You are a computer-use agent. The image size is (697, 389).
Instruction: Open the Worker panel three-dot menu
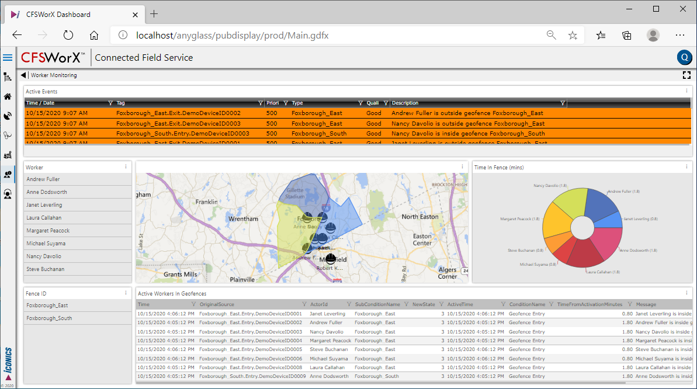[x=126, y=167]
